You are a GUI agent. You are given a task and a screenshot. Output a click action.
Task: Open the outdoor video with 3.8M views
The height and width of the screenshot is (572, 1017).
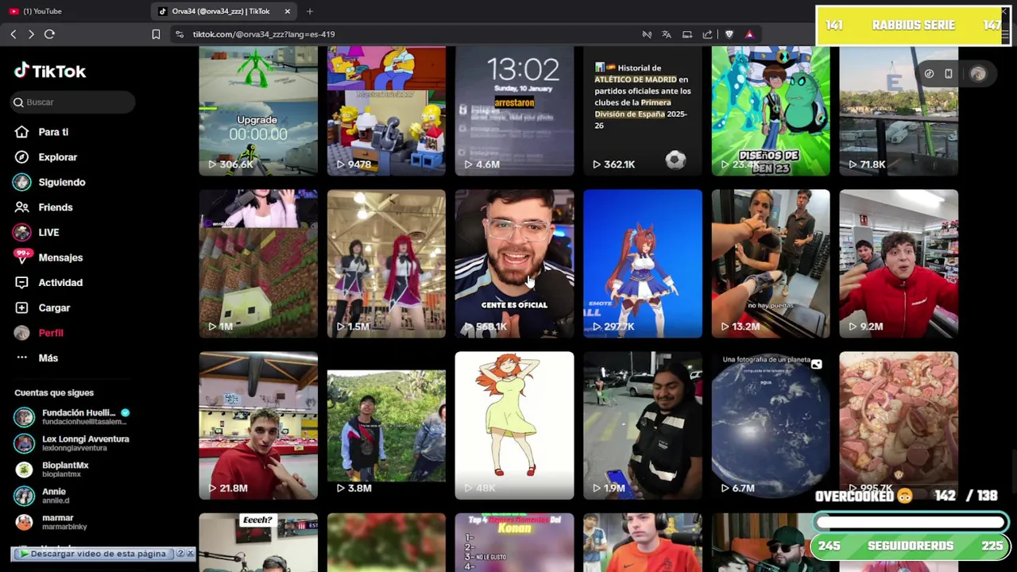(386, 426)
